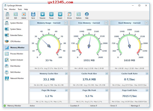Open the File menu
Screen dimensions: 153x111
6,9
